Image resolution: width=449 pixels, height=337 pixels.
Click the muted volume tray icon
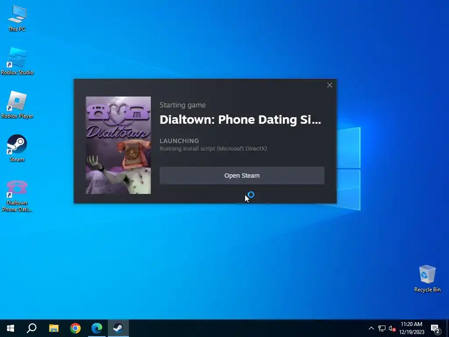pos(392,328)
